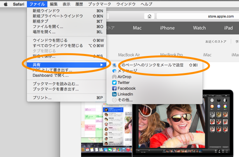Click the Twitter bird icon
This screenshot has height=157, width=239.
pos(114,83)
